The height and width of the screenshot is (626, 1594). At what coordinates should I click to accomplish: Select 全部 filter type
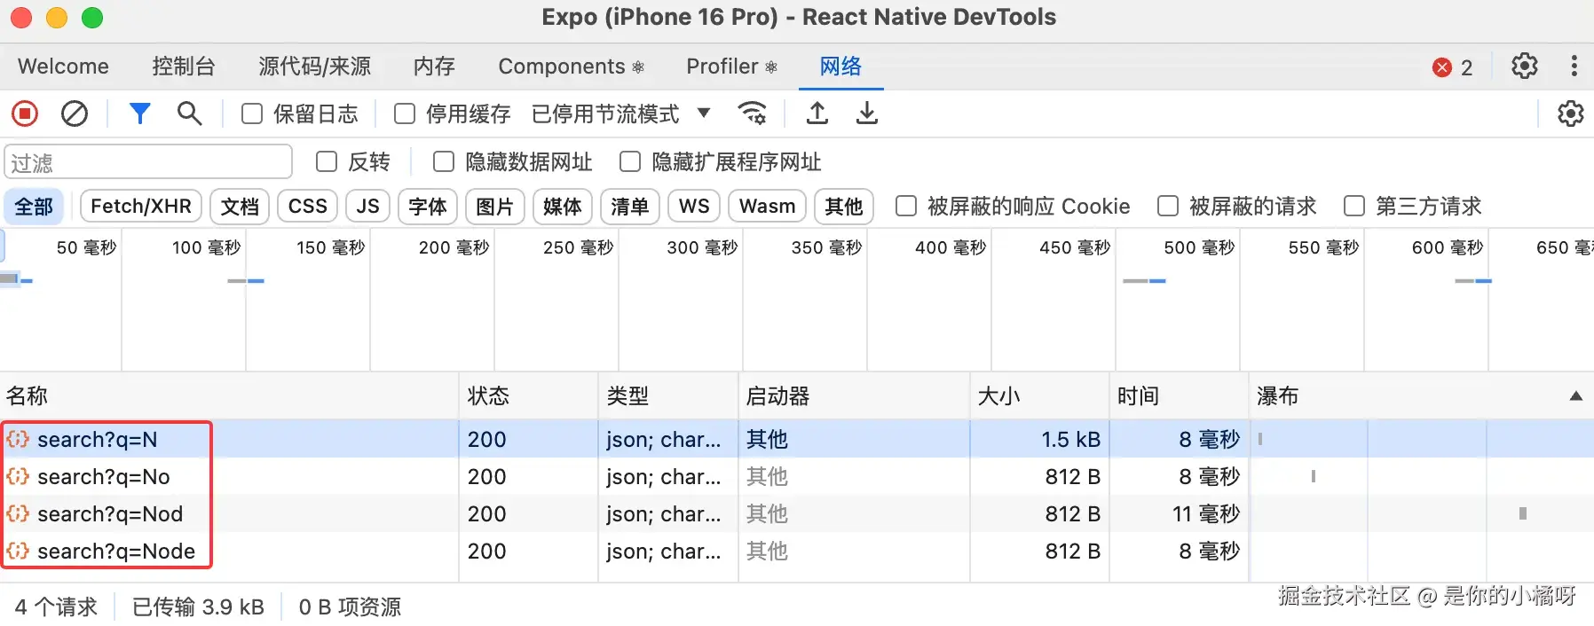pos(34,207)
